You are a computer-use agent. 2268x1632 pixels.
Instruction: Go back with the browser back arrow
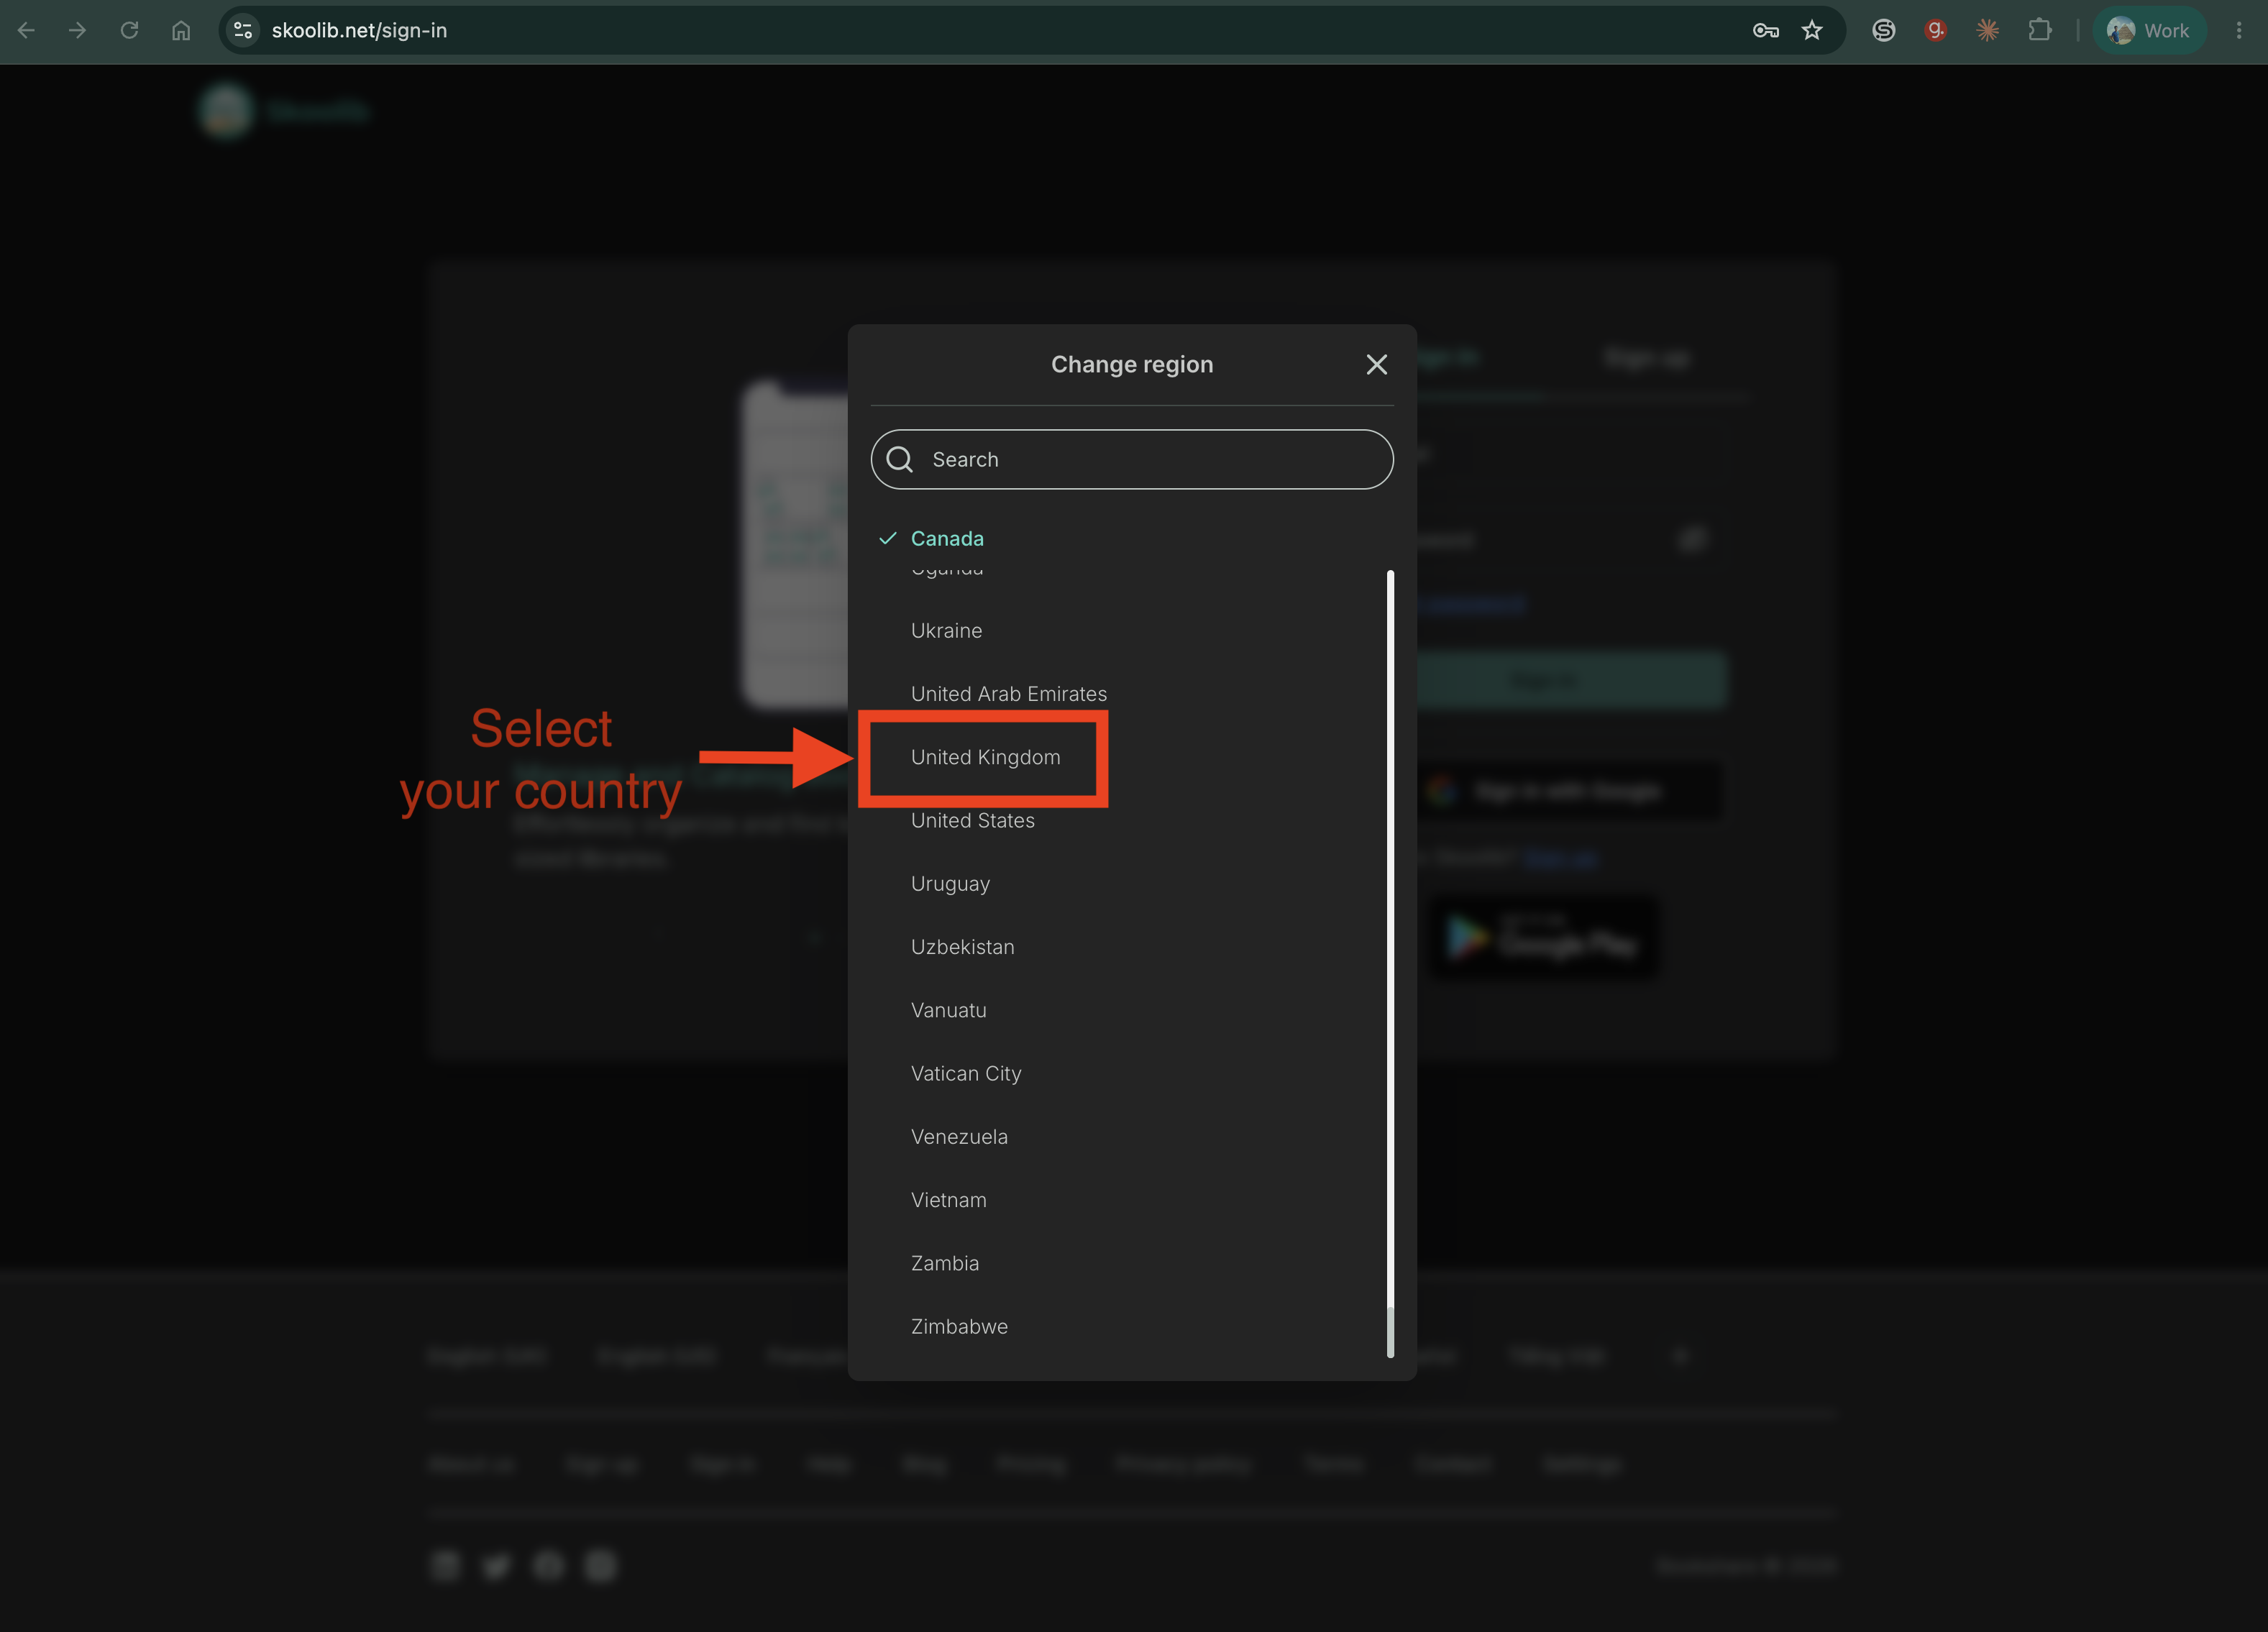coord(26,30)
